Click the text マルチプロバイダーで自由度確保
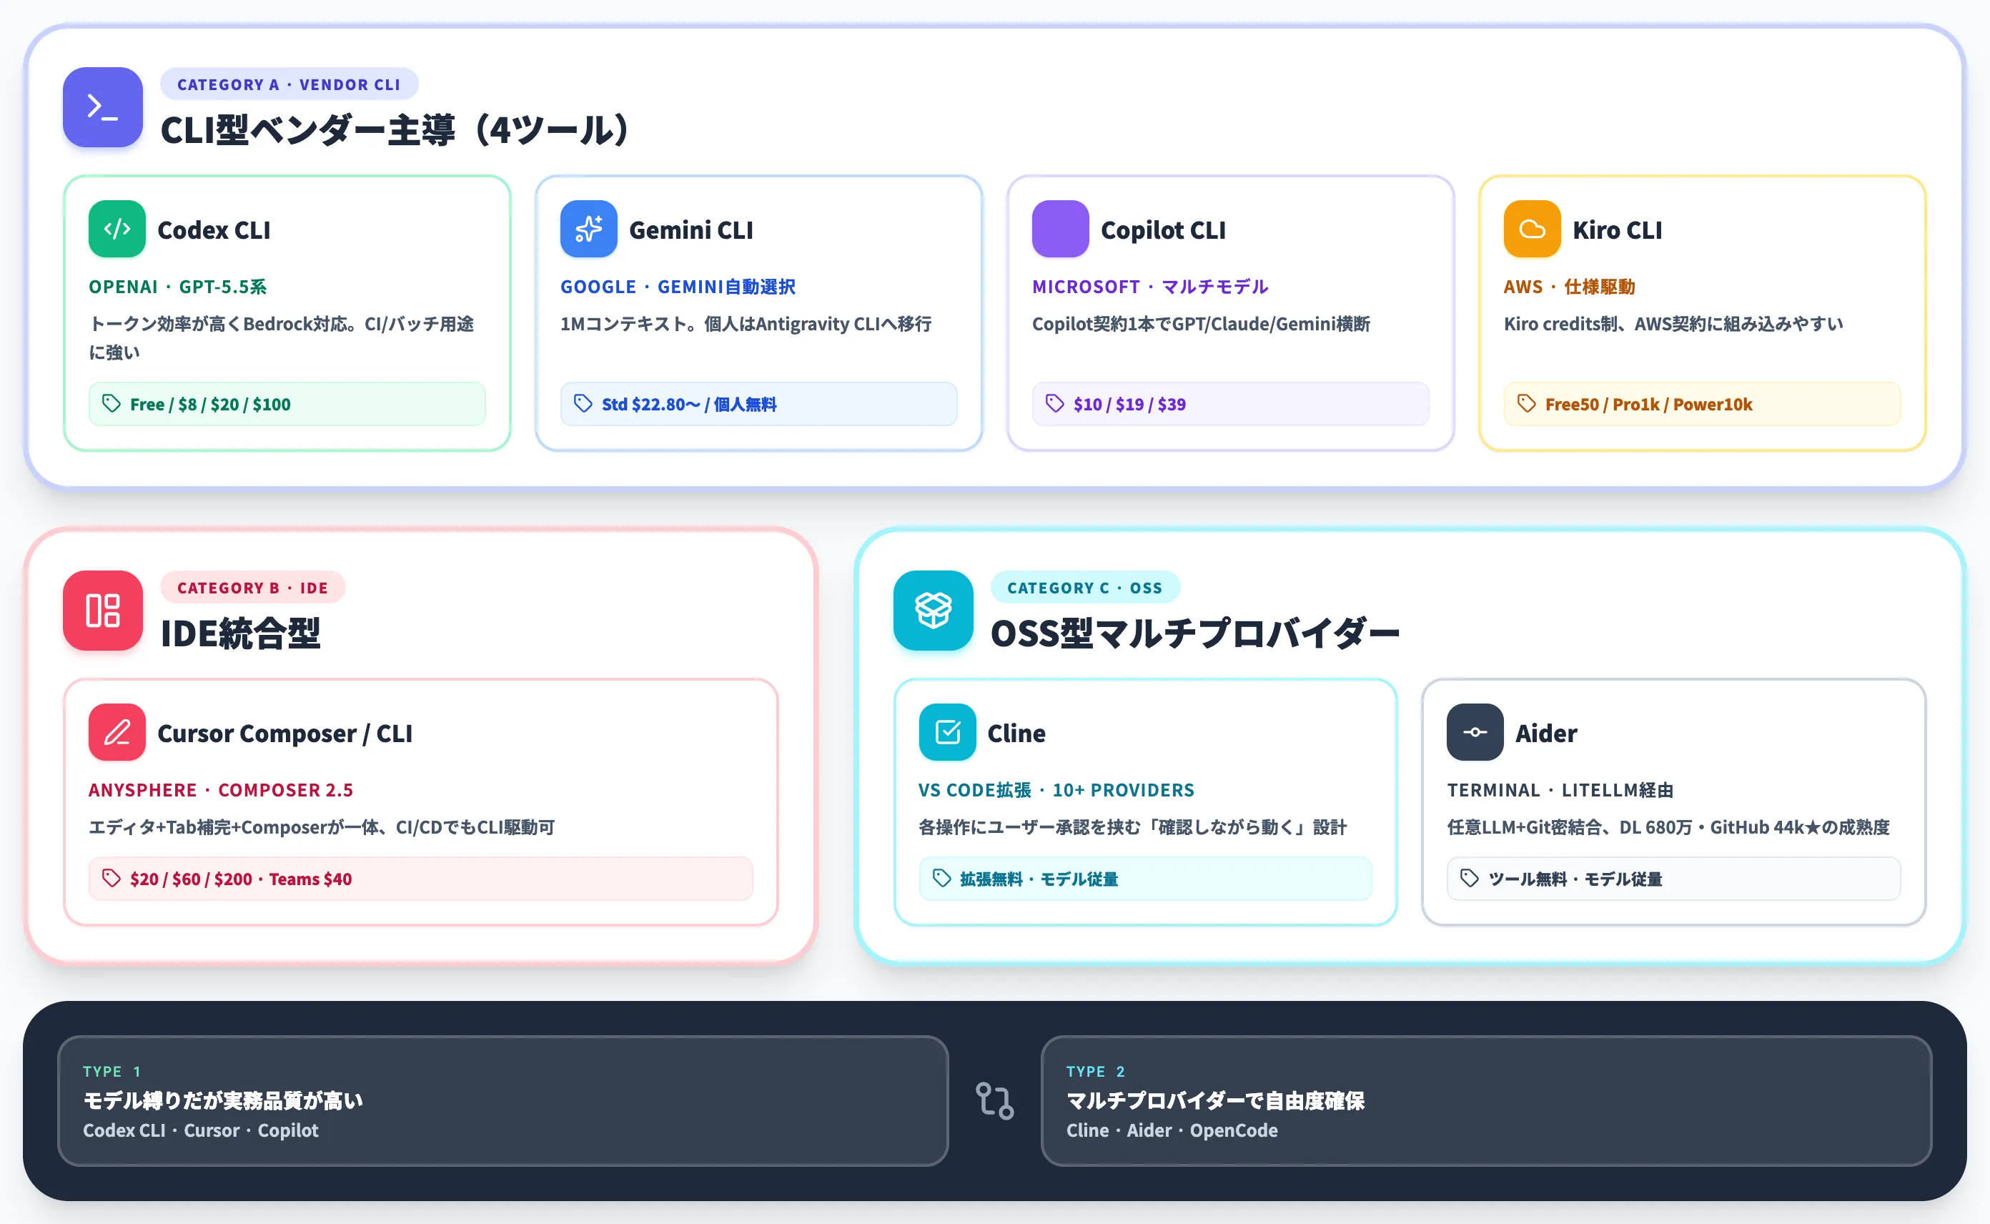The image size is (1990, 1224). [x=1216, y=1100]
